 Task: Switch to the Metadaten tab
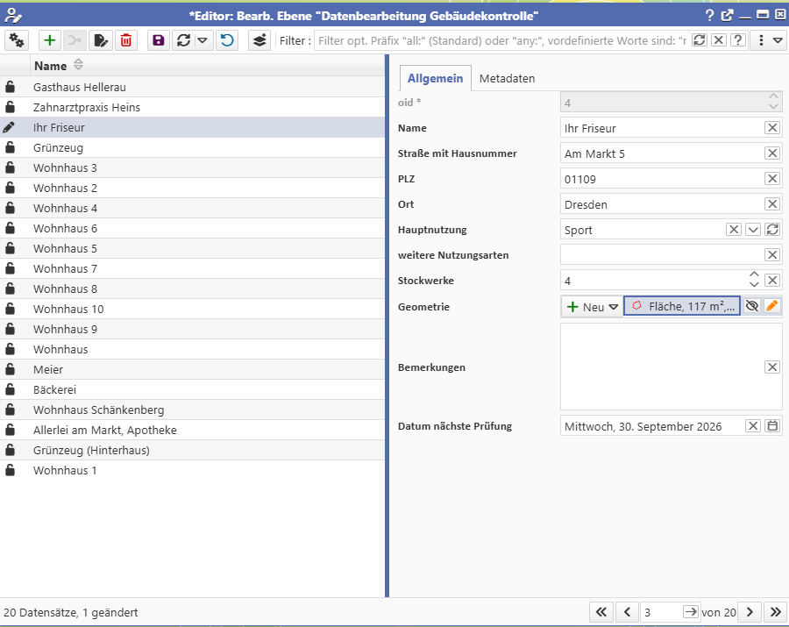pos(507,78)
